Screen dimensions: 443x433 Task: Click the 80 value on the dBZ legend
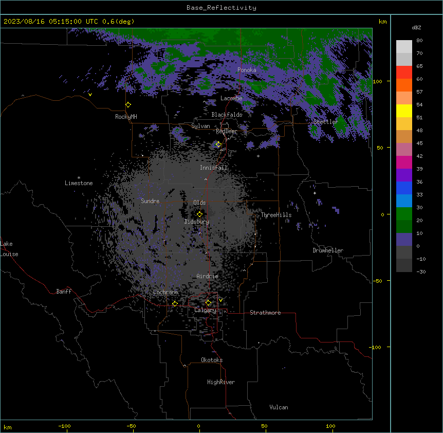click(x=419, y=41)
